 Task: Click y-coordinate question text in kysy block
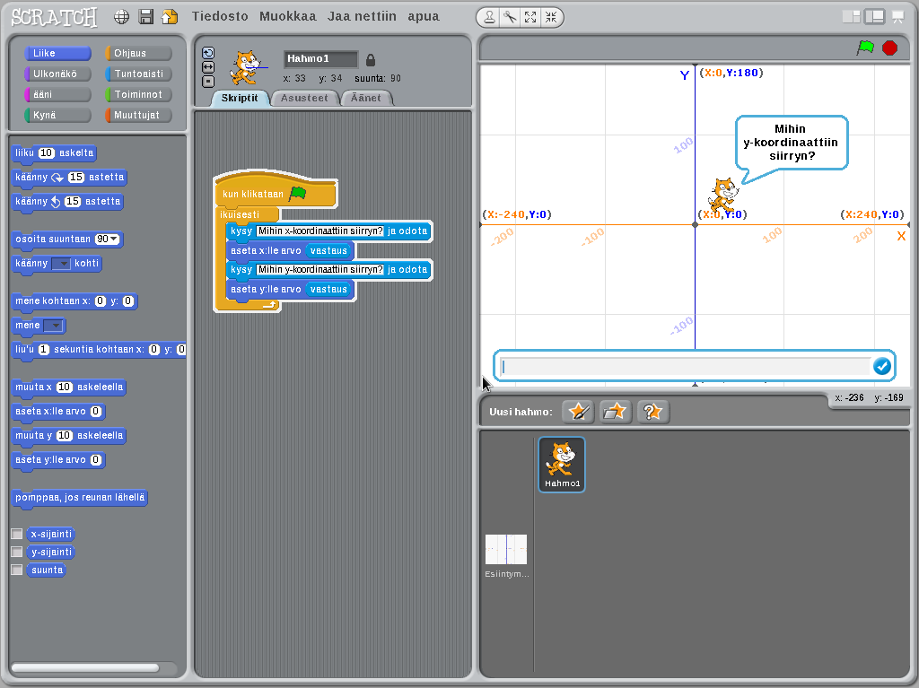coord(320,270)
